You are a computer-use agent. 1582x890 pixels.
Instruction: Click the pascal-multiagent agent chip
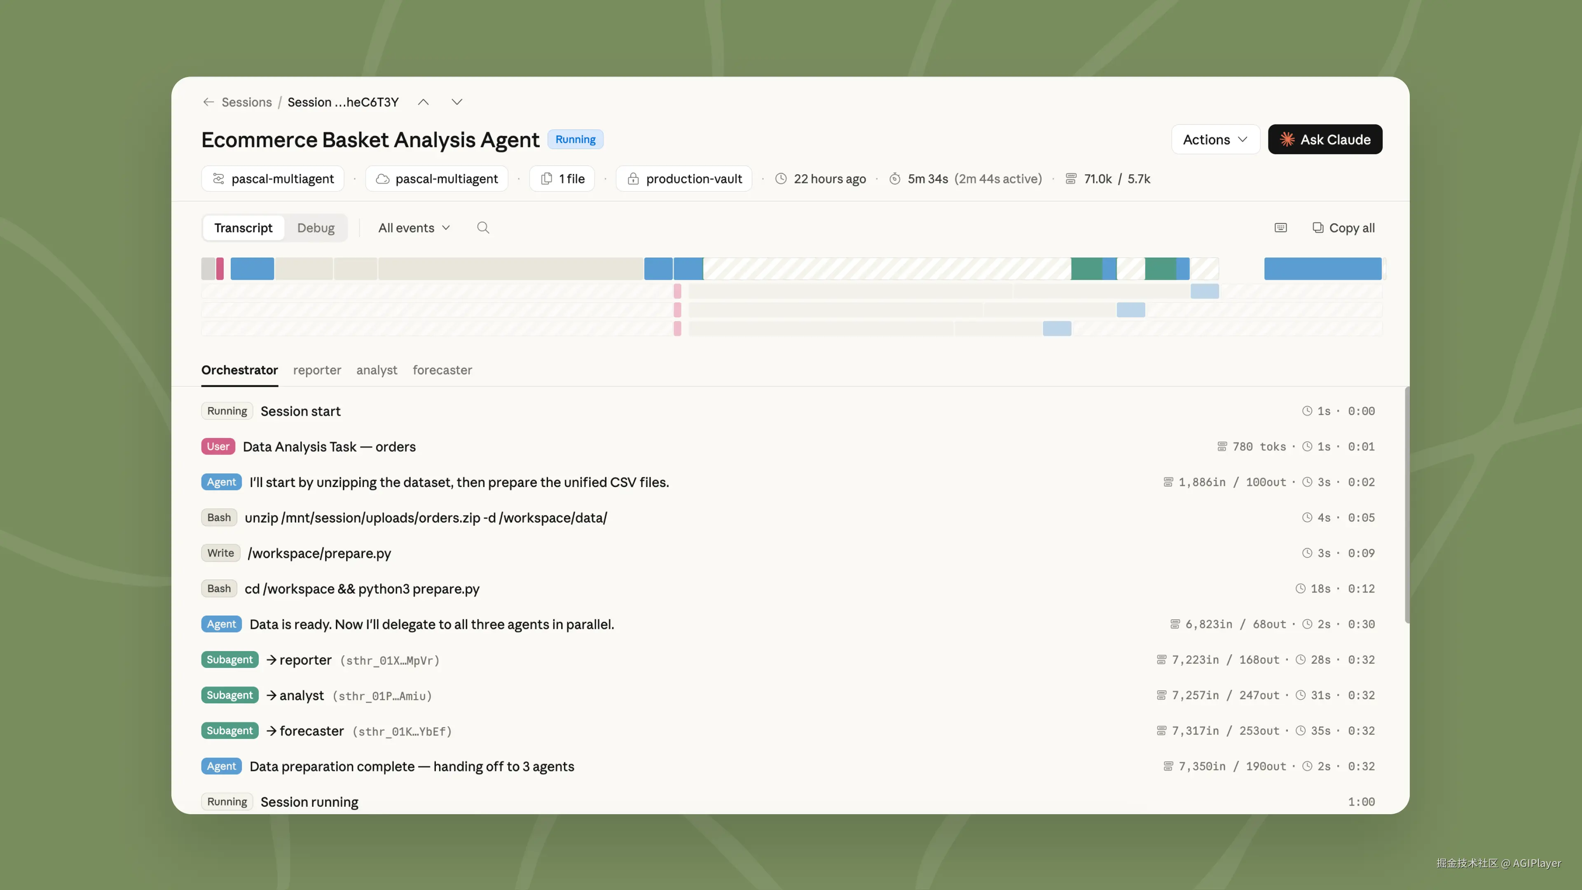(273, 179)
